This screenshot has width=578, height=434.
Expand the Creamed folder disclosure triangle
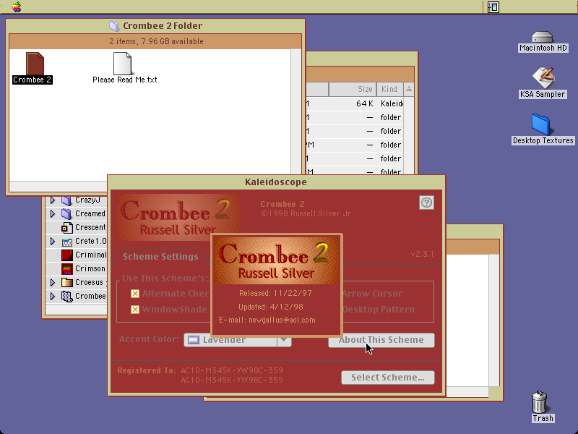tap(53, 213)
